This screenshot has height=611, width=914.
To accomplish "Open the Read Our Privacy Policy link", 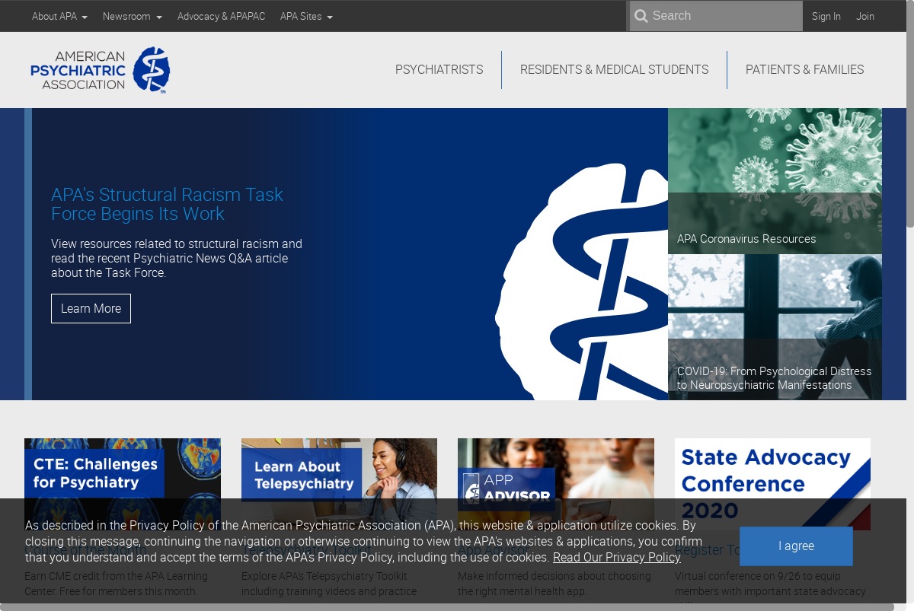I will click(617, 557).
